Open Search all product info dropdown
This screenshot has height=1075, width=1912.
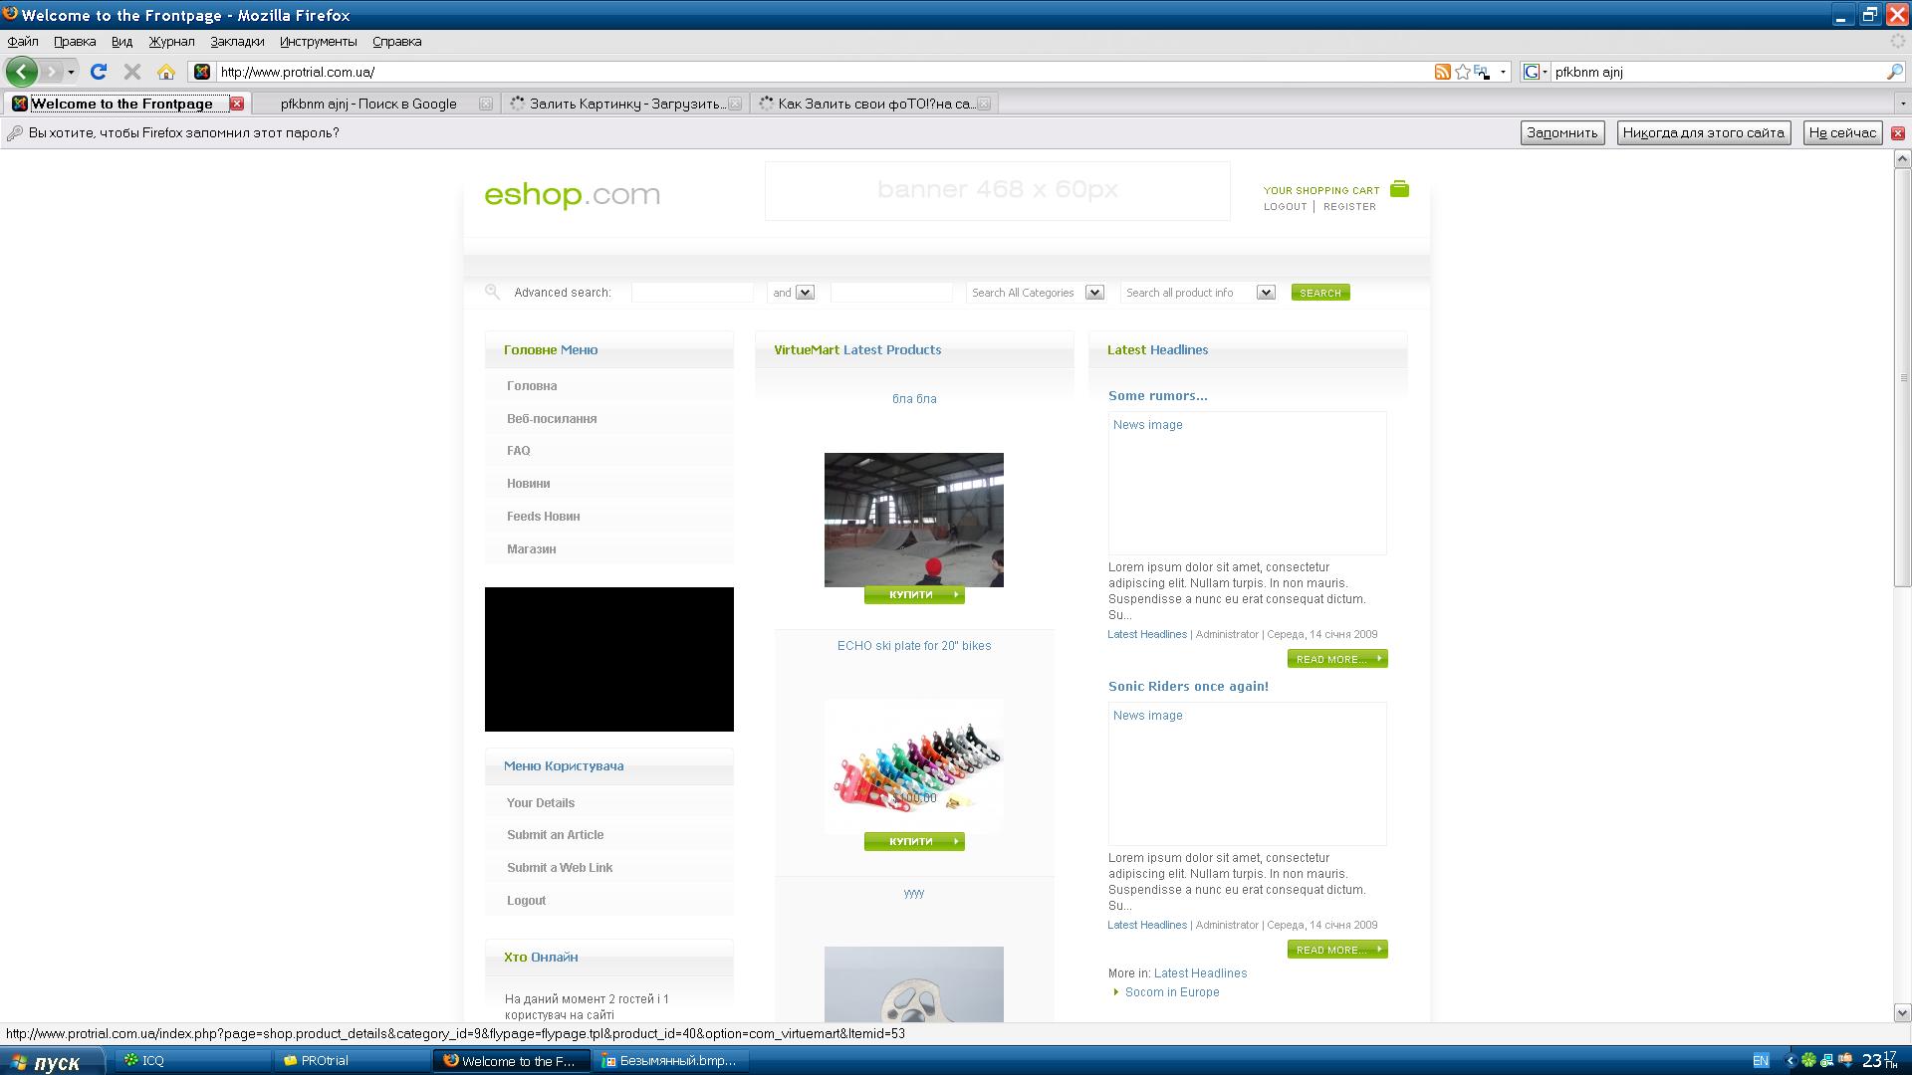point(1266,293)
